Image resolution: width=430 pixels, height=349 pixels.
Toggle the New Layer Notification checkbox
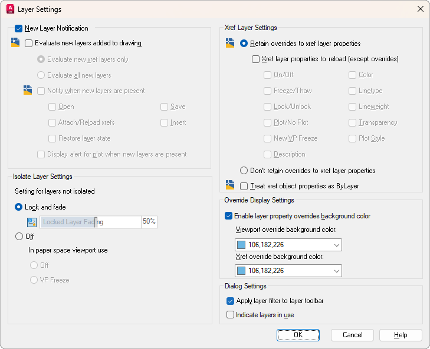[19, 28]
